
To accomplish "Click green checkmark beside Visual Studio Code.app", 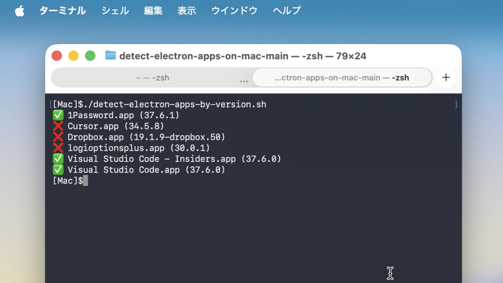I will tap(58, 169).
